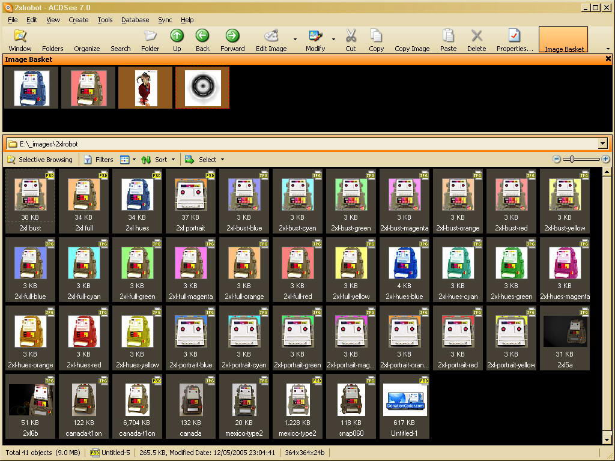Click the green Back arrow icon
The image size is (615, 461).
(202, 36)
